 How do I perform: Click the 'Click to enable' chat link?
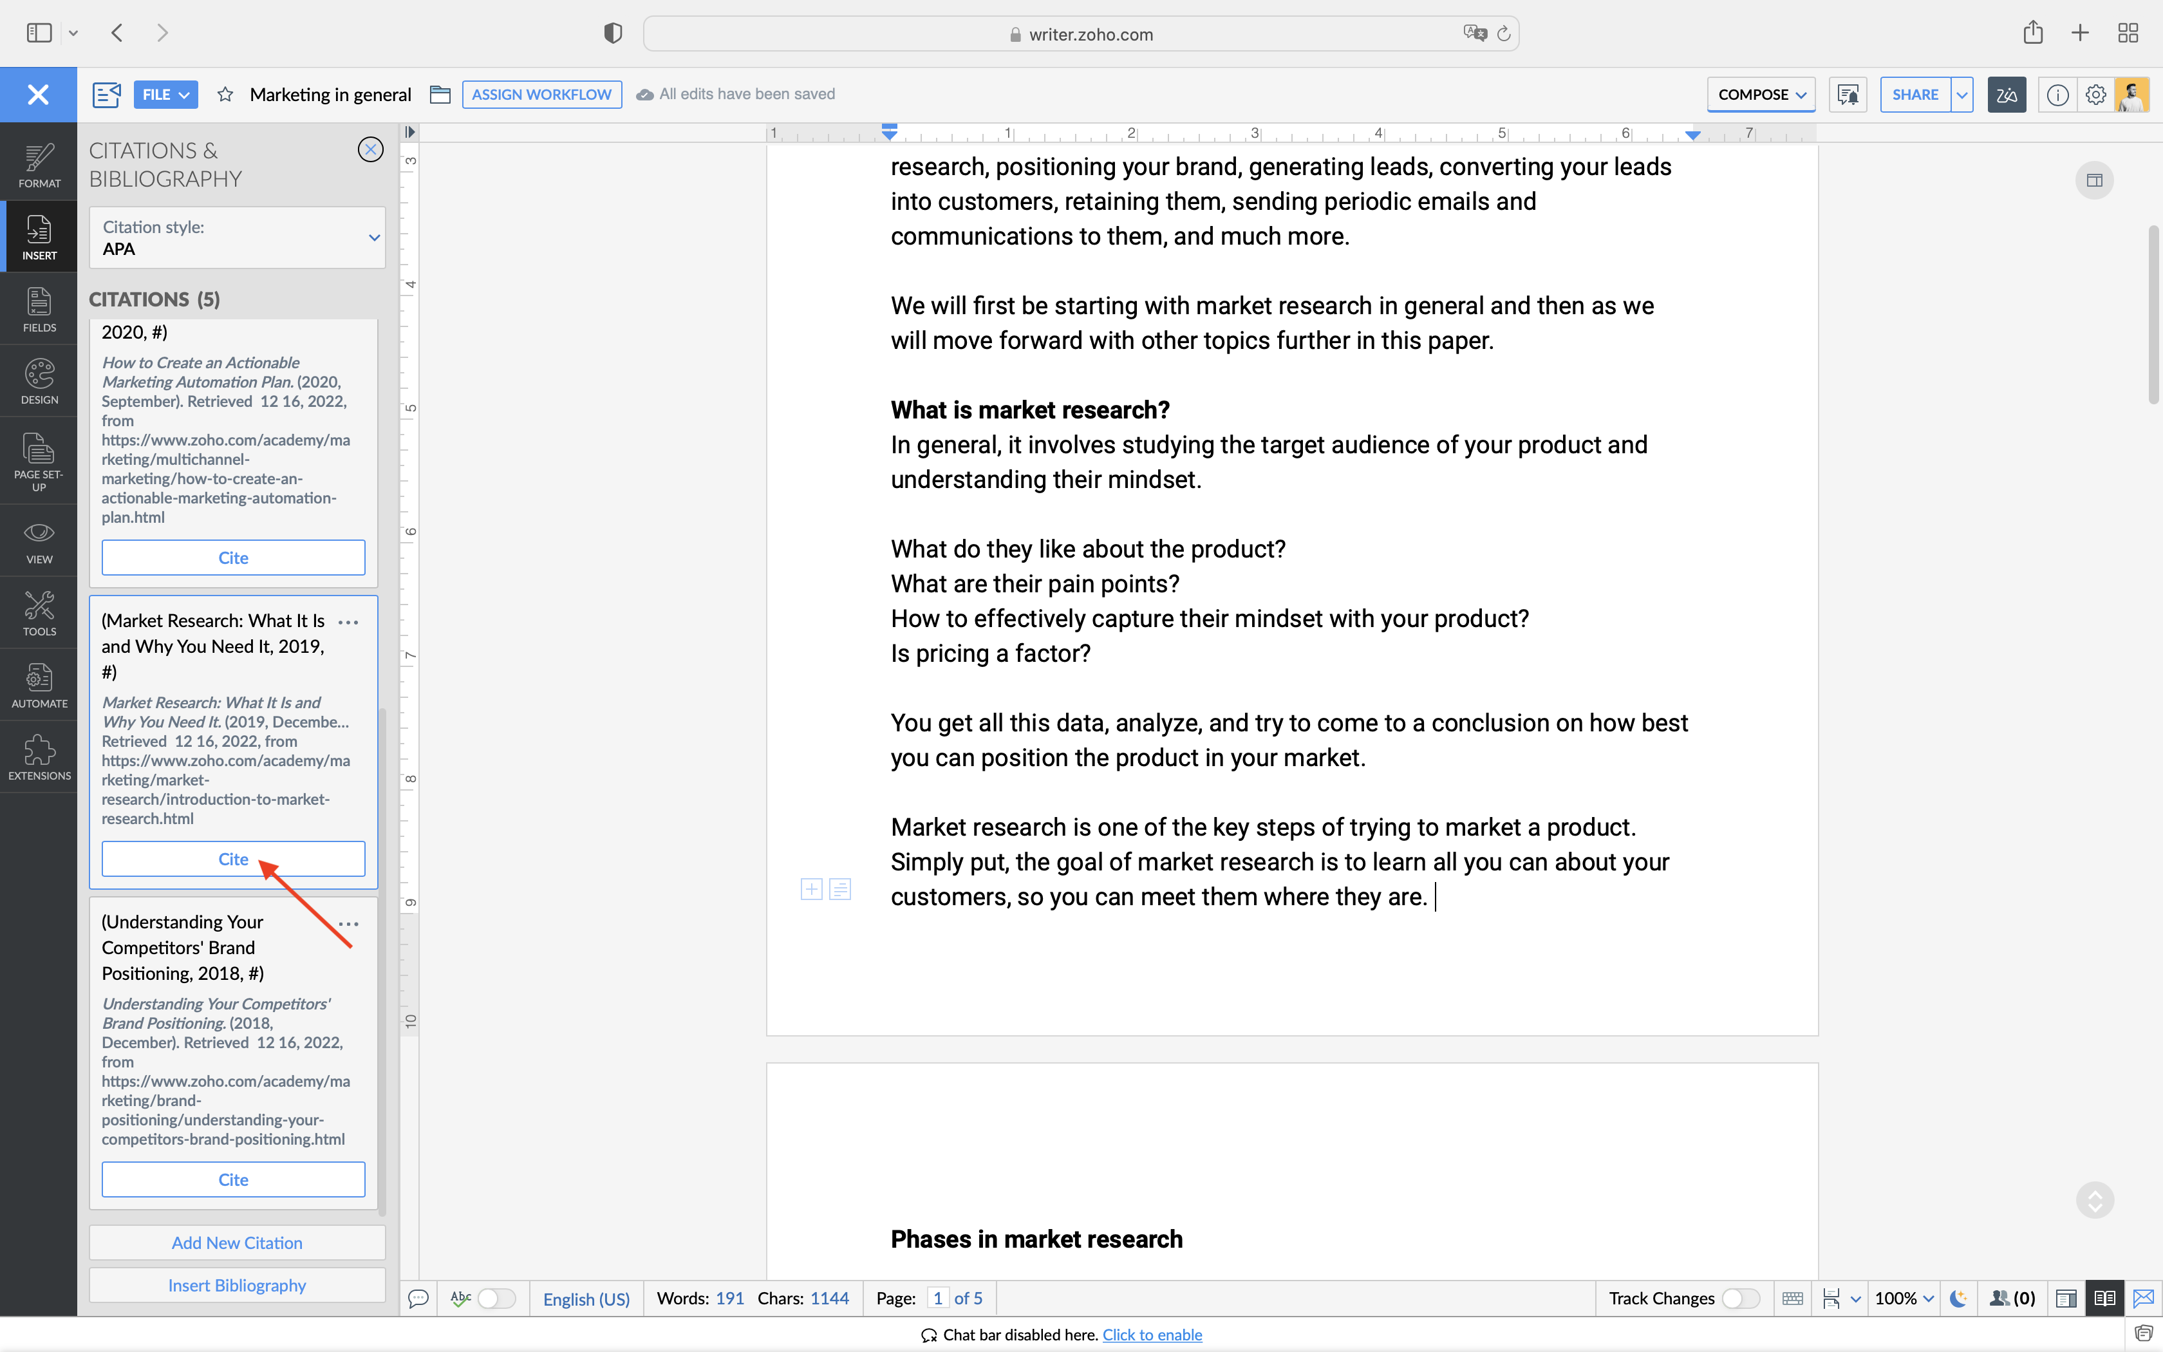1152,1335
